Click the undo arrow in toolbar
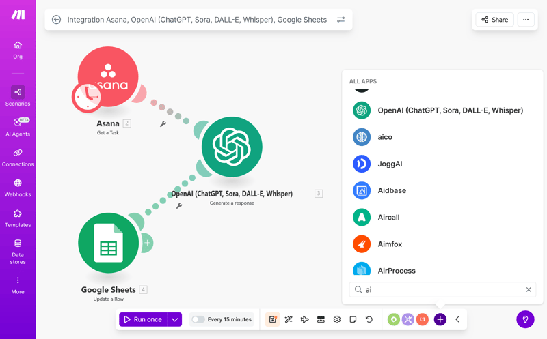Image resolution: width=547 pixels, height=339 pixels. [369, 319]
